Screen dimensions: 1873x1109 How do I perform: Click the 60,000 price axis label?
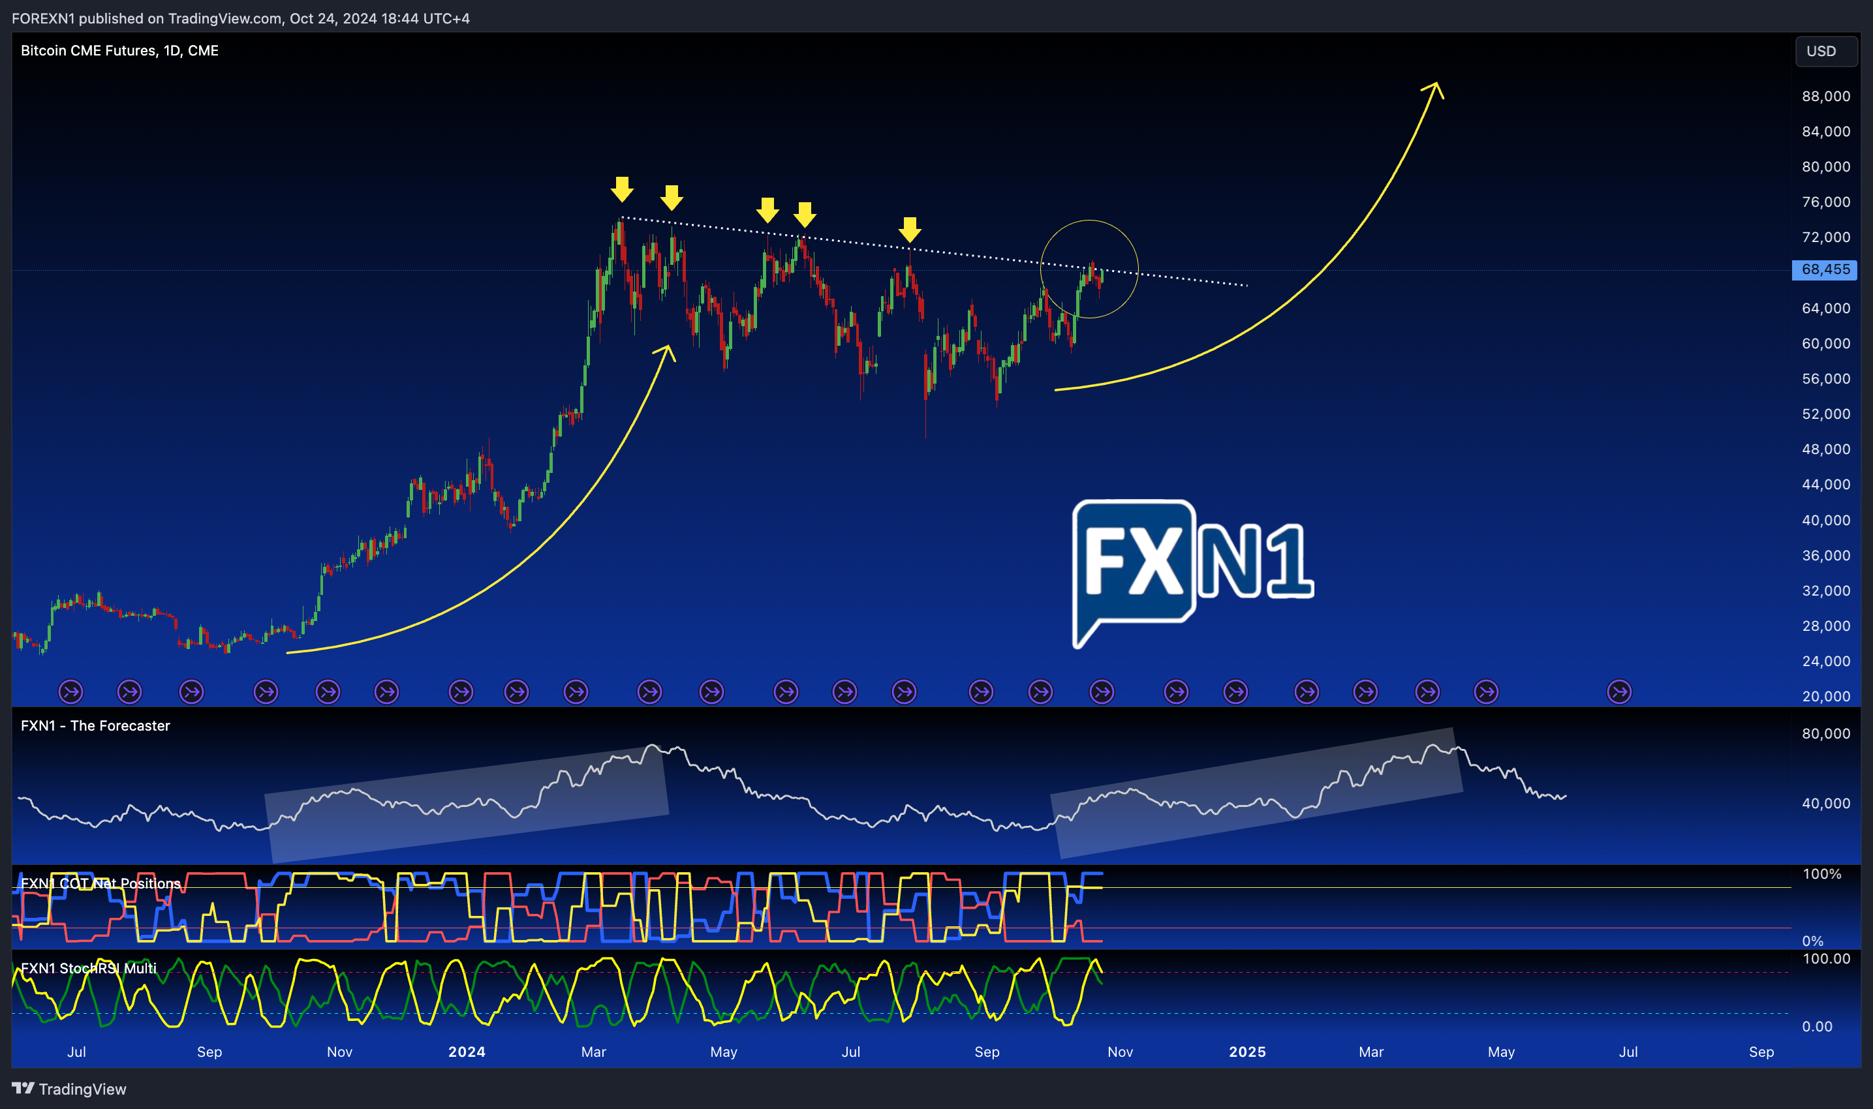tap(1826, 343)
